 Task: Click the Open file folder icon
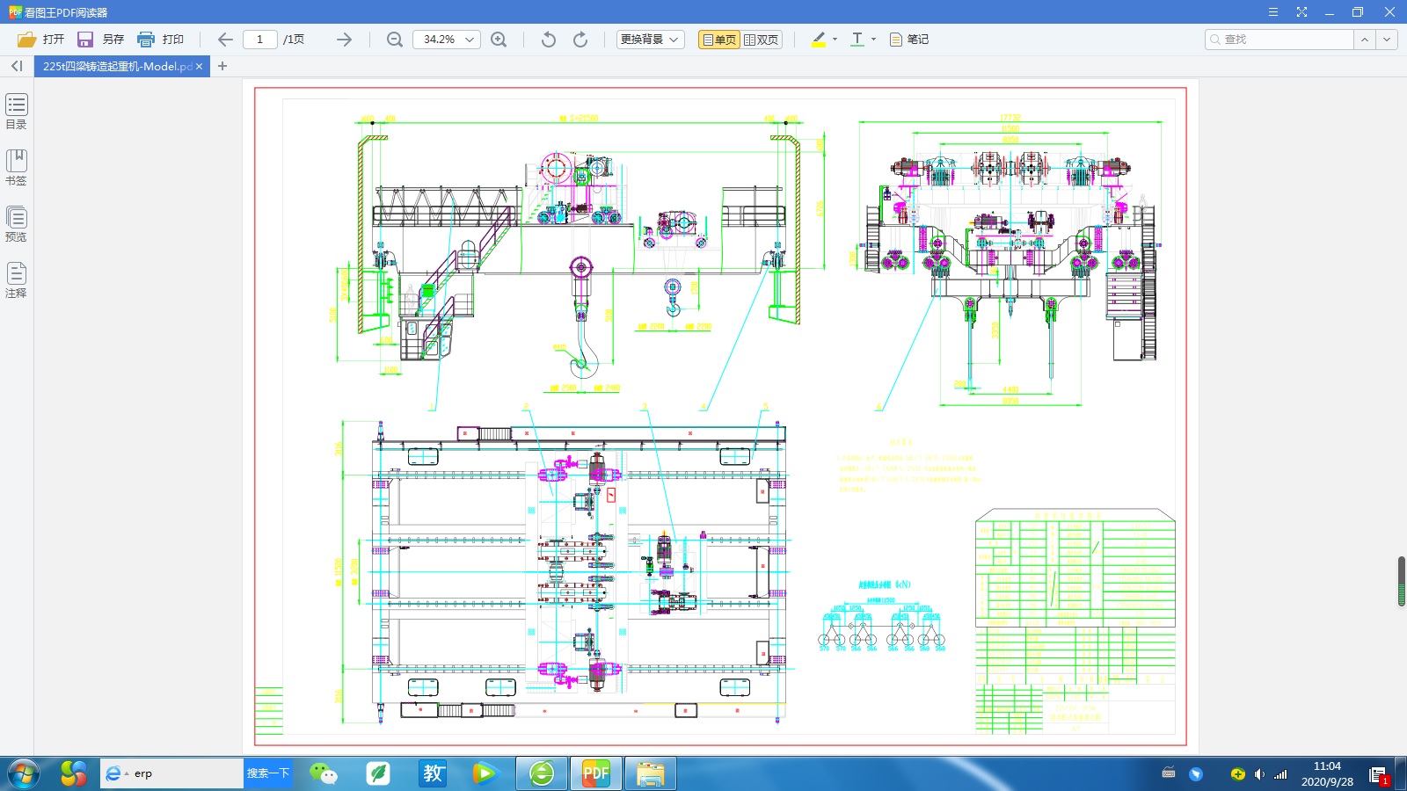pos(27,40)
